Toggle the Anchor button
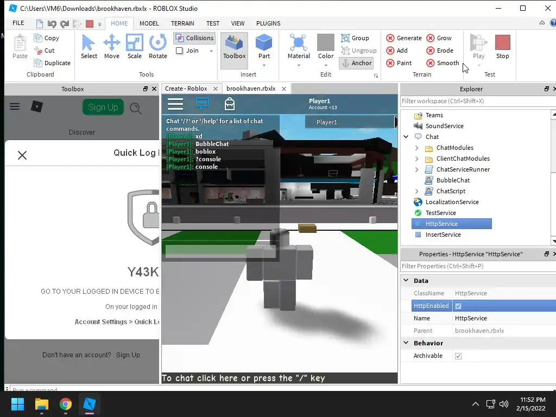 (356, 63)
